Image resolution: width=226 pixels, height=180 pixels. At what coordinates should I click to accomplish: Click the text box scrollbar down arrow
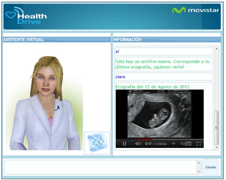click(199, 172)
